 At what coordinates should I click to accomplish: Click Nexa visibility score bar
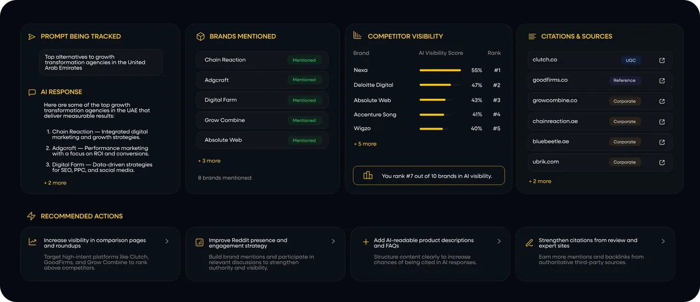tap(440, 70)
